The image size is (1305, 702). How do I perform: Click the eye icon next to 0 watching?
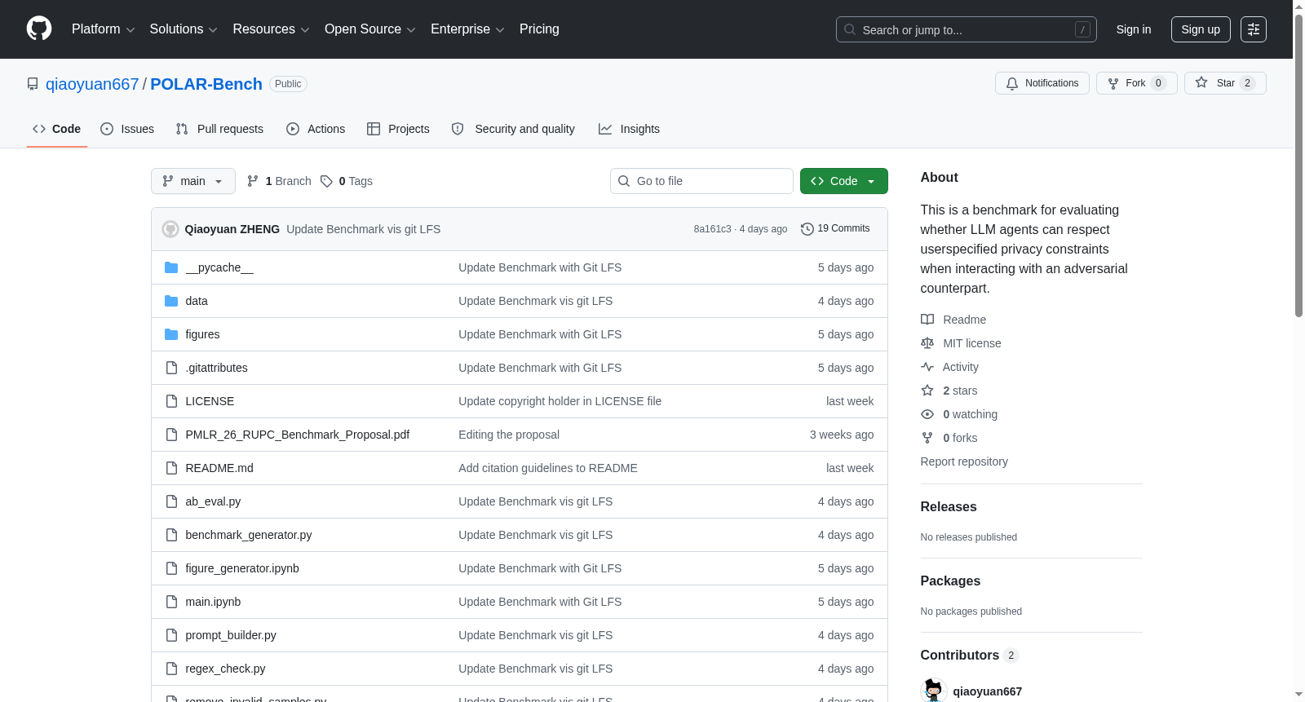tap(927, 414)
